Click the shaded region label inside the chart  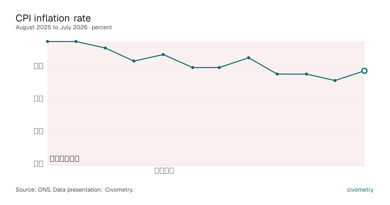(64, 159)
